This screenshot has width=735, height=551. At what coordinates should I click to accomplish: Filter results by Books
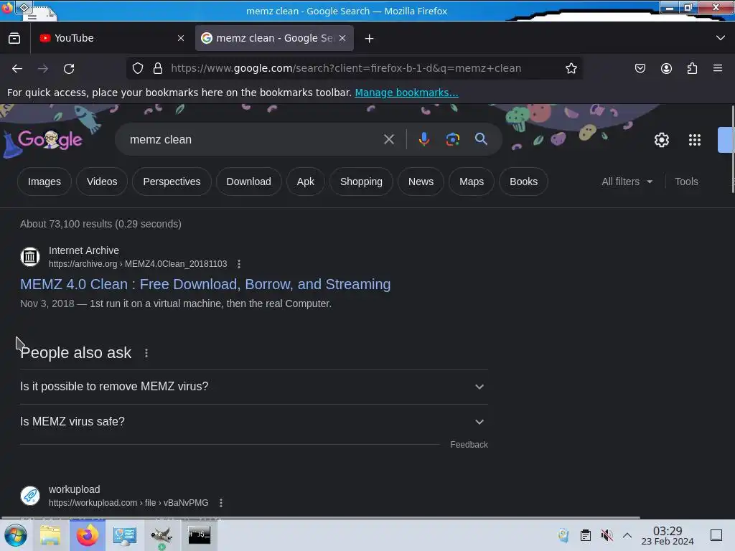(523, 182)
